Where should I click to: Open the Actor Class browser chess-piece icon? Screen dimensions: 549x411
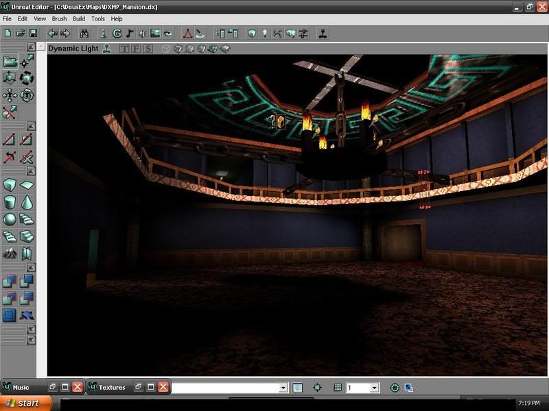[104, 34]
